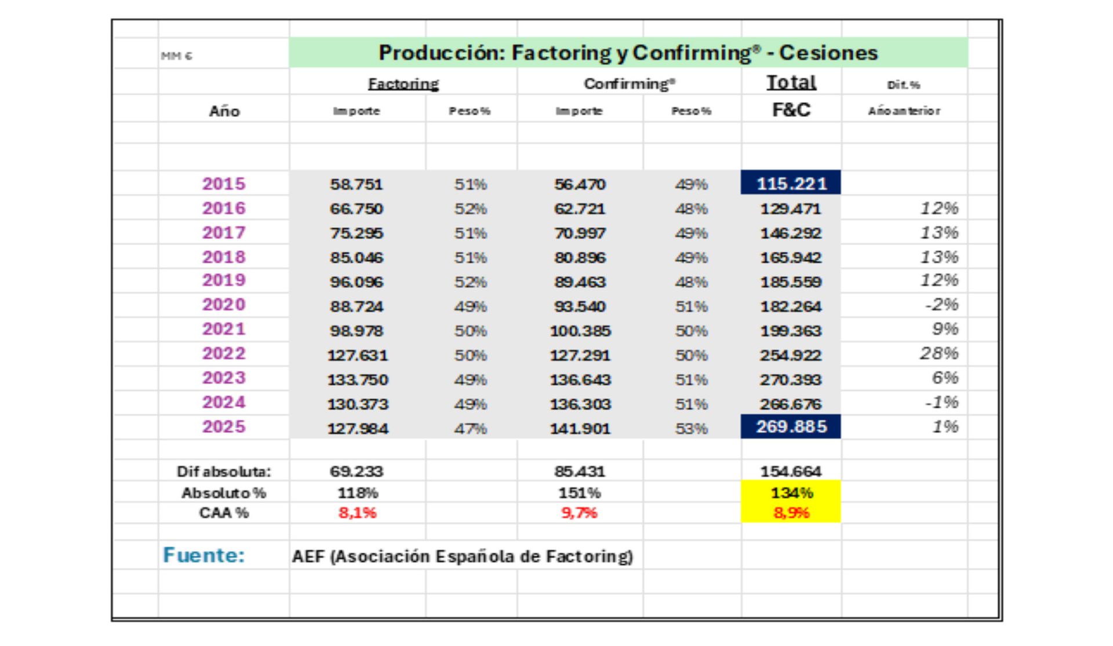Click the 2020 year row label

point(224,305)
